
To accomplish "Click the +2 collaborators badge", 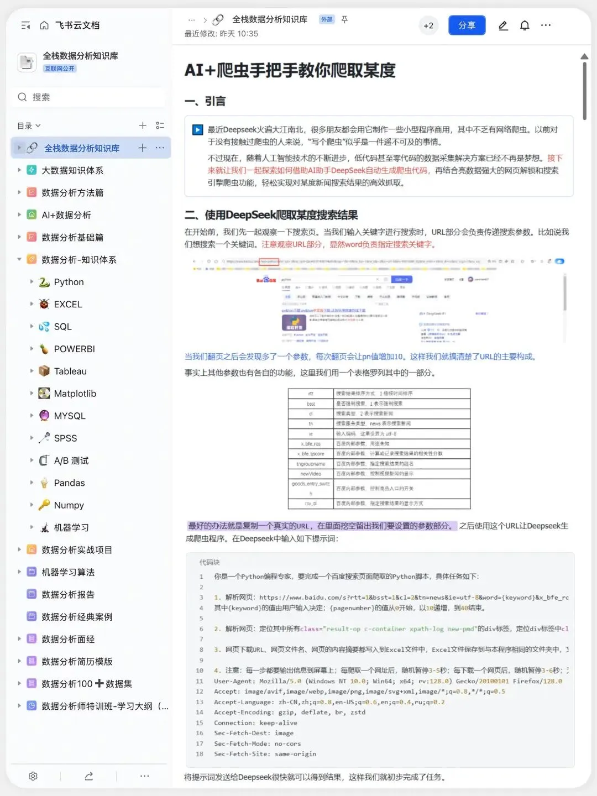I will tap(428, 25).
